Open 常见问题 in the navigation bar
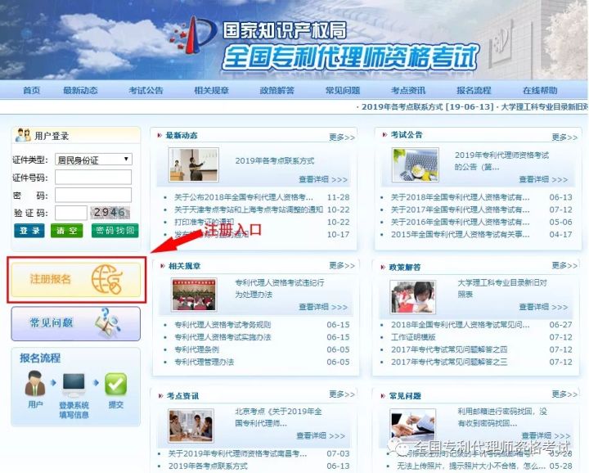The height and width of the screenshot is (473, 589). tap(343, 90)
